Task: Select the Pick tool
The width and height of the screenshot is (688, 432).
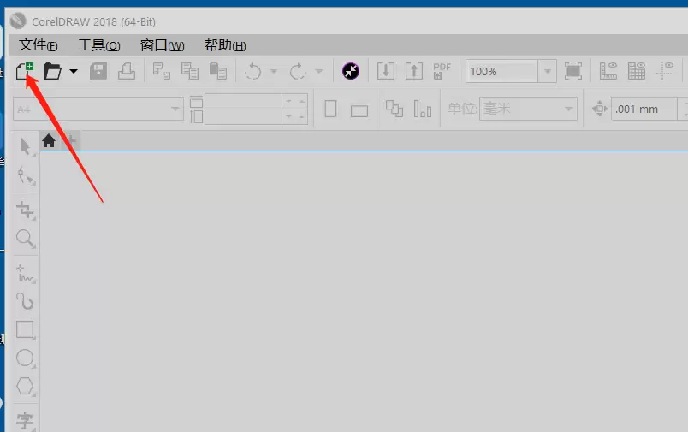Action: pos(26,146)
